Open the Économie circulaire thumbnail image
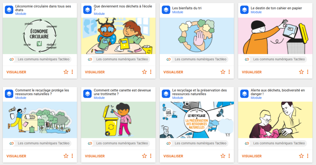 tap(40, 36)
